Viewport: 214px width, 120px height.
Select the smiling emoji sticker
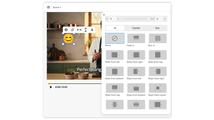68,39
